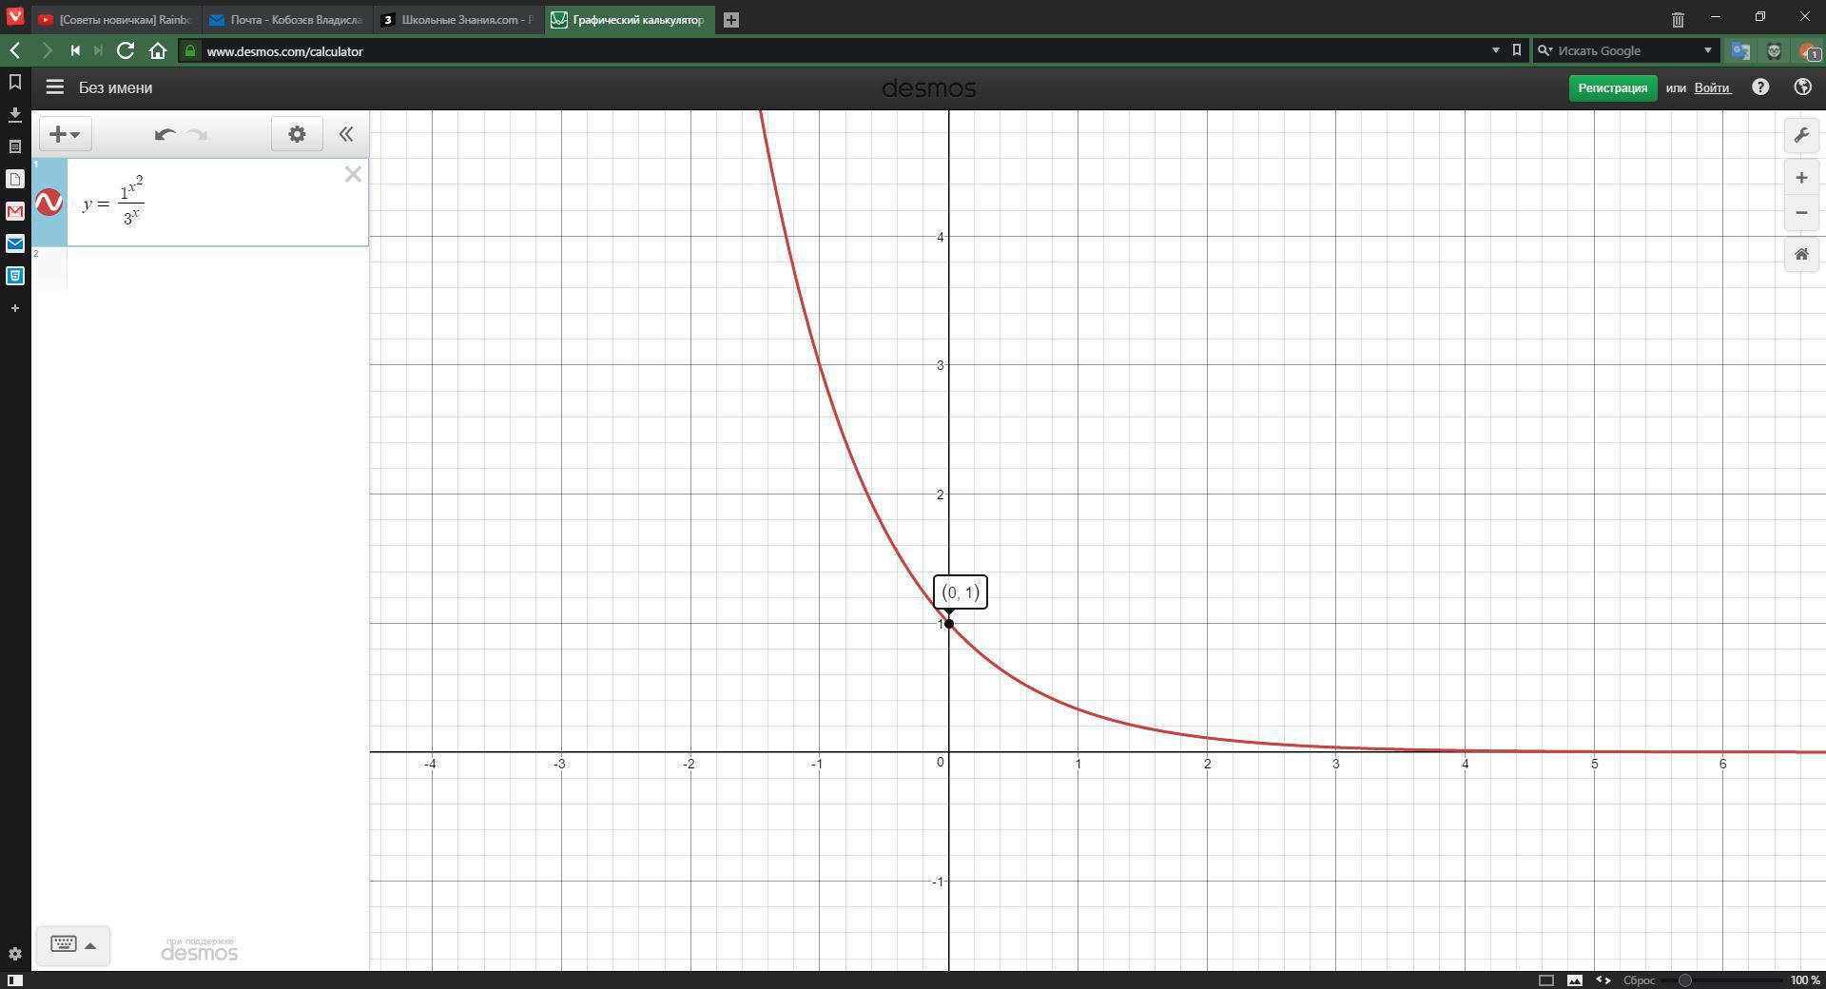Open the orange extension with badge 1
The height and width of the screenshot is (989, 1826).
pyautogui.click(x=1807, y=51)
